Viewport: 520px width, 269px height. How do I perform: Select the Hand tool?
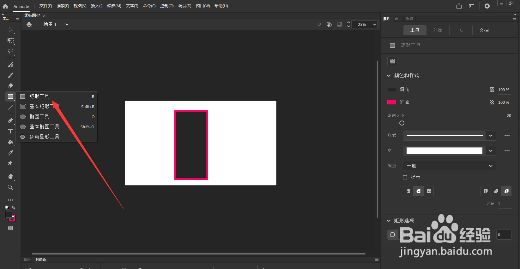[10, 177]
